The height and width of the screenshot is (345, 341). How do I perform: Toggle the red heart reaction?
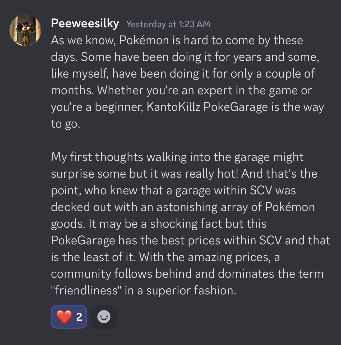69,317
